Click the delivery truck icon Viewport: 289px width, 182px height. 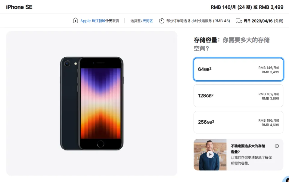(239, 21)
